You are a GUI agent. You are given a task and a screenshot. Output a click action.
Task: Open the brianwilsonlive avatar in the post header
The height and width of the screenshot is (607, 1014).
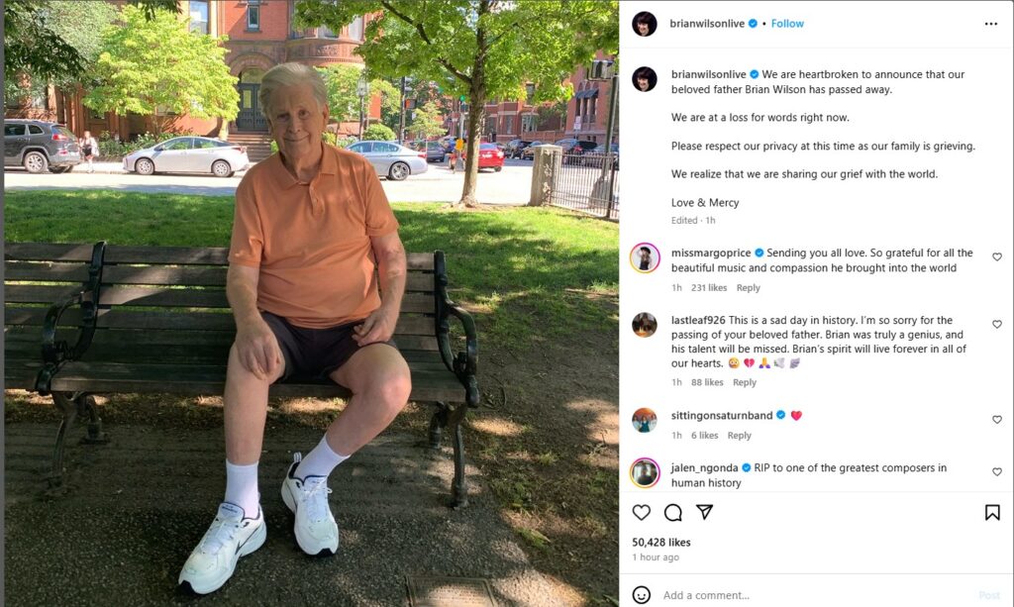point(644,24)
